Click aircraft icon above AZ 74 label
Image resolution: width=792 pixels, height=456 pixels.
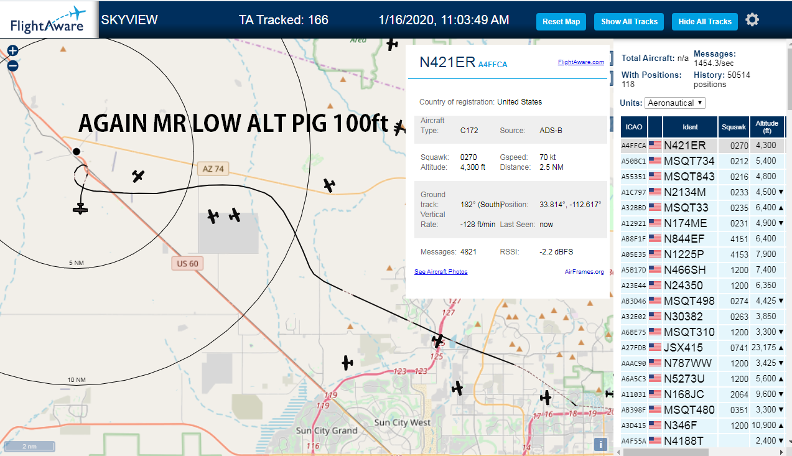click(138, 176)
